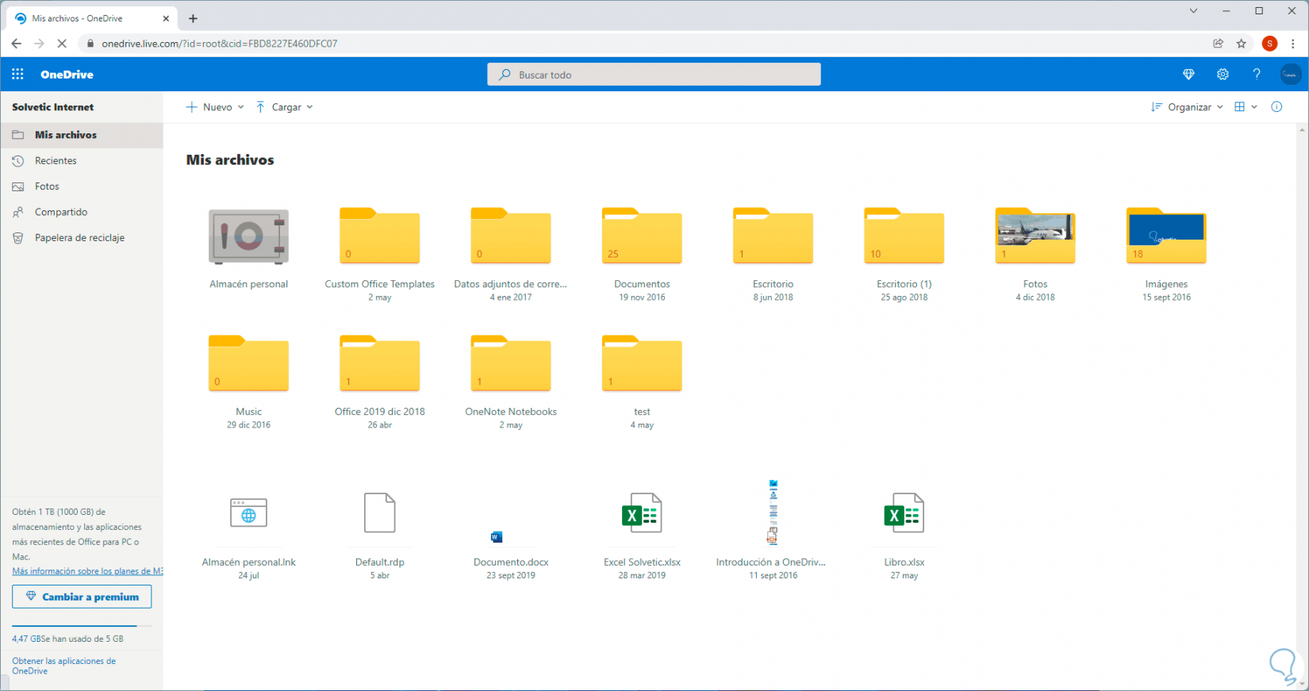Open the settings gear in OneDrive header
1309x691 pixels.
point(1223,75)
